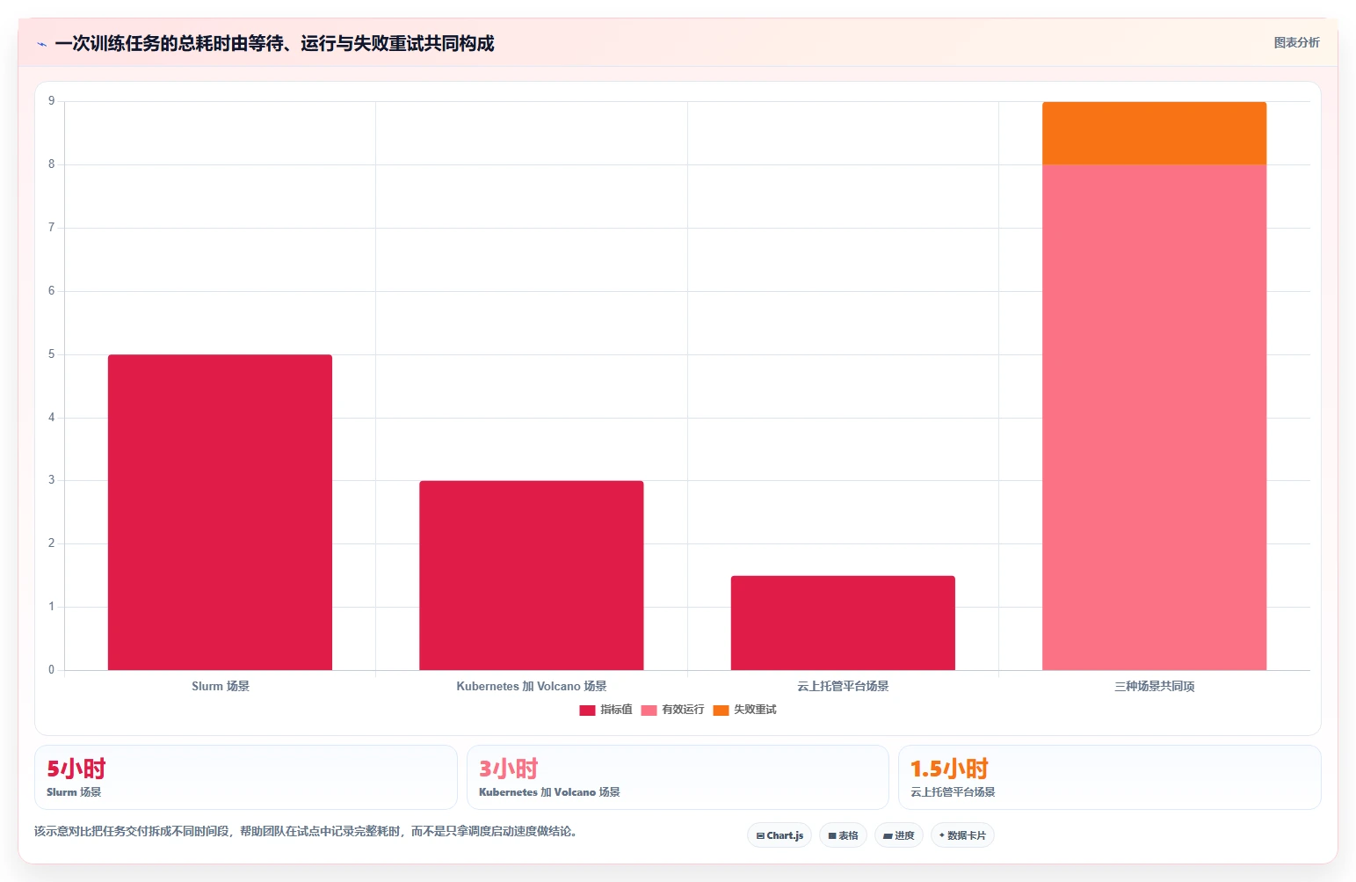The image size is (1356, 882).
Task: Click the 失败重试 legend label
Action: point(755,710)
